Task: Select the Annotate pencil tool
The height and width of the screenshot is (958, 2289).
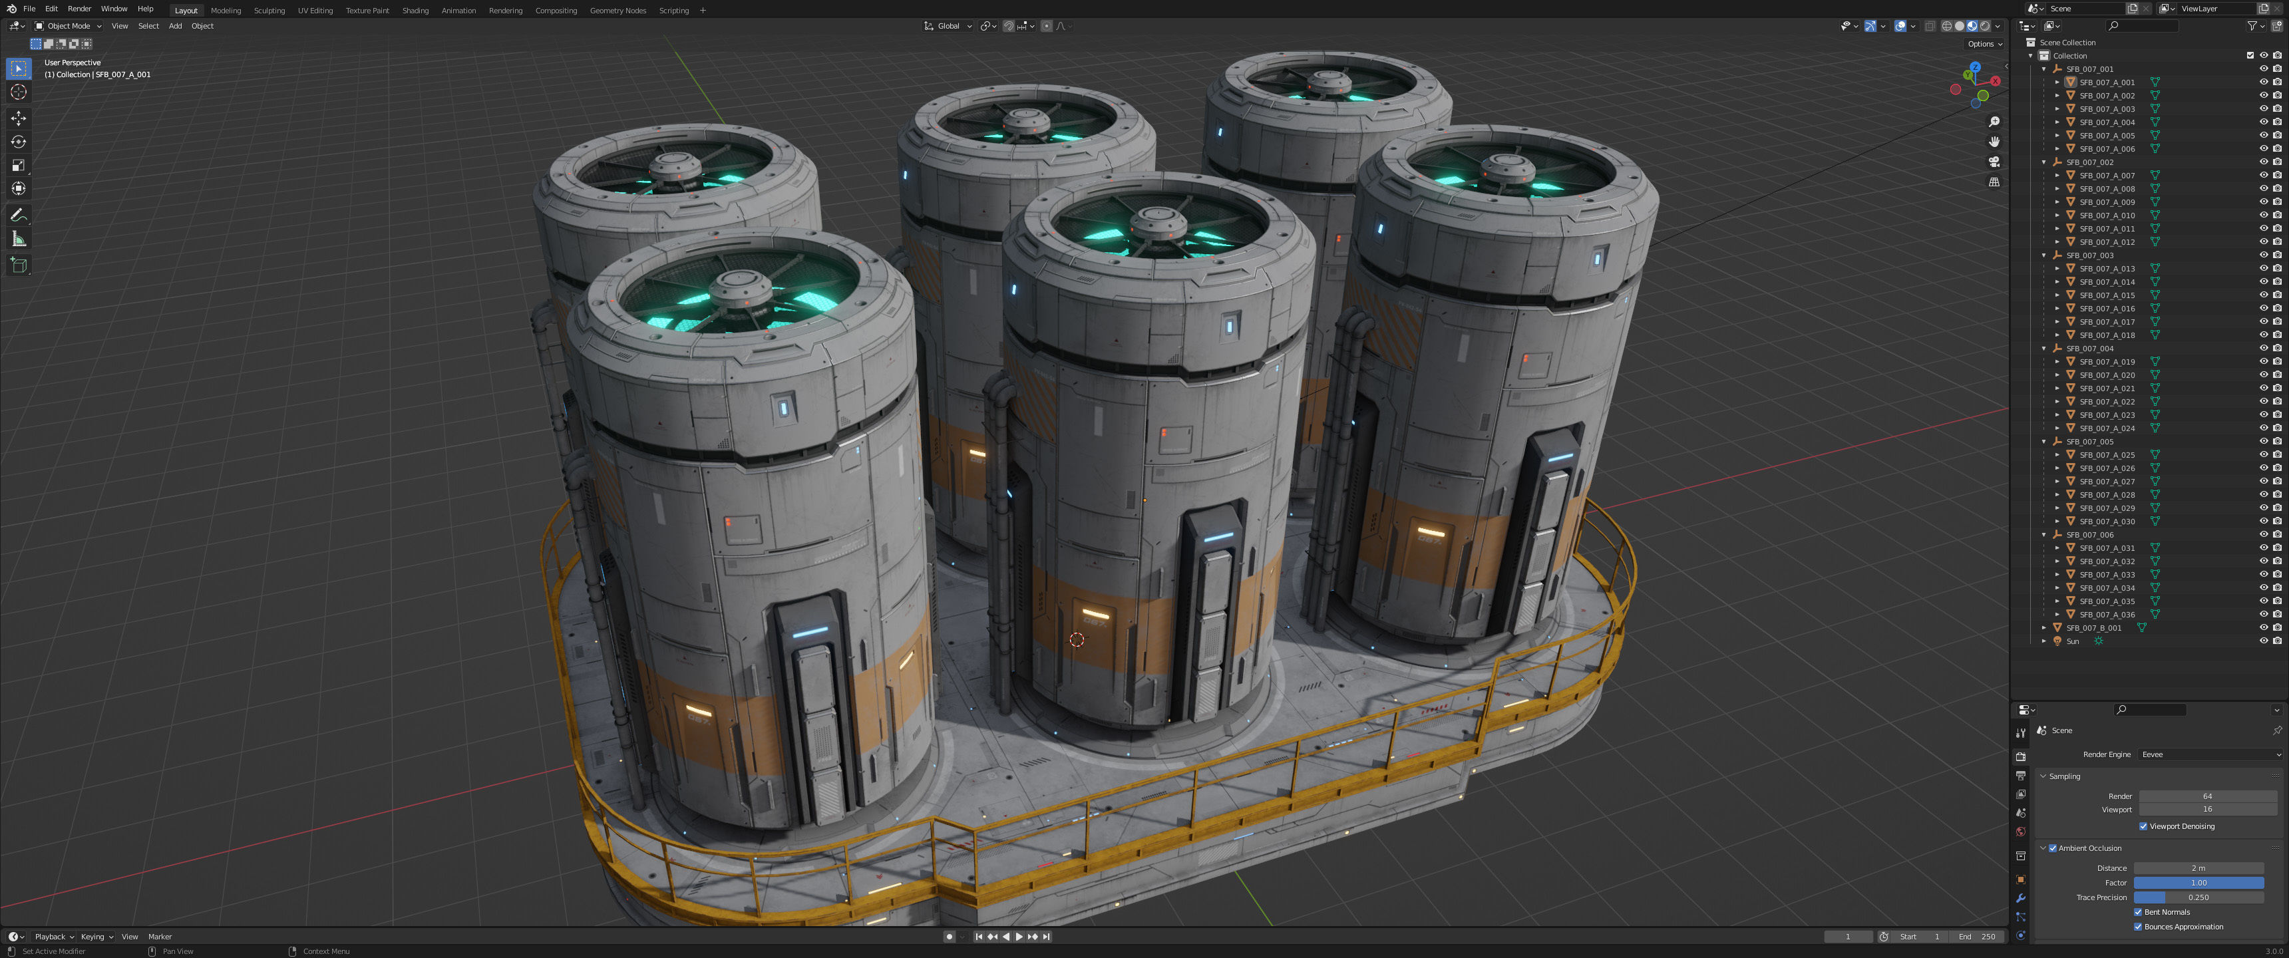Action: coord(19,215)
